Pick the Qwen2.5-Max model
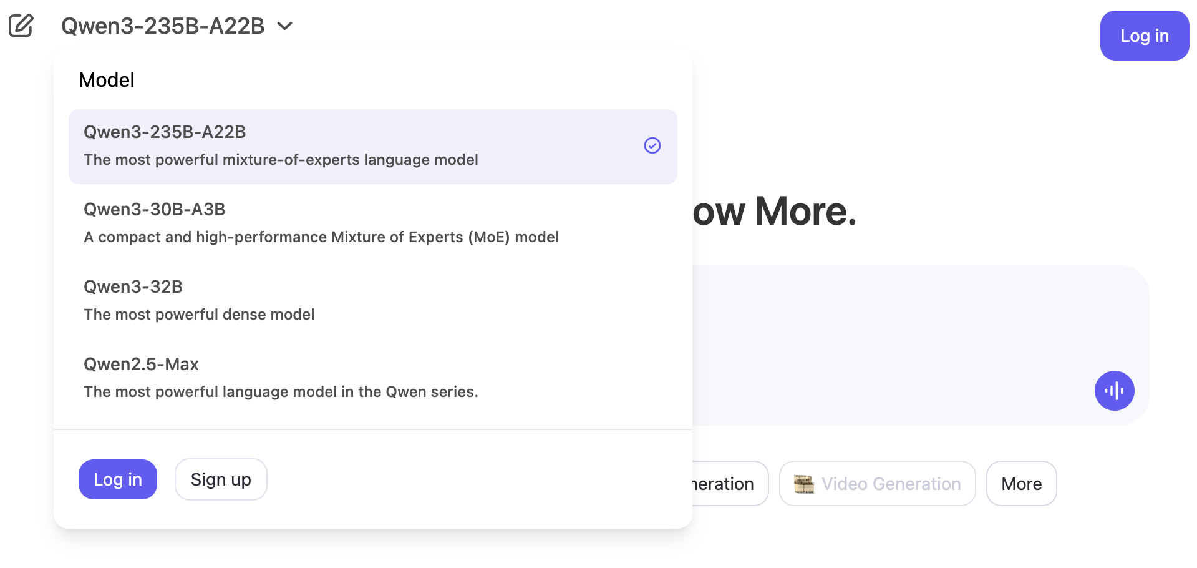1197x568 pixels. pyautogui.click(x=372, y=378)
